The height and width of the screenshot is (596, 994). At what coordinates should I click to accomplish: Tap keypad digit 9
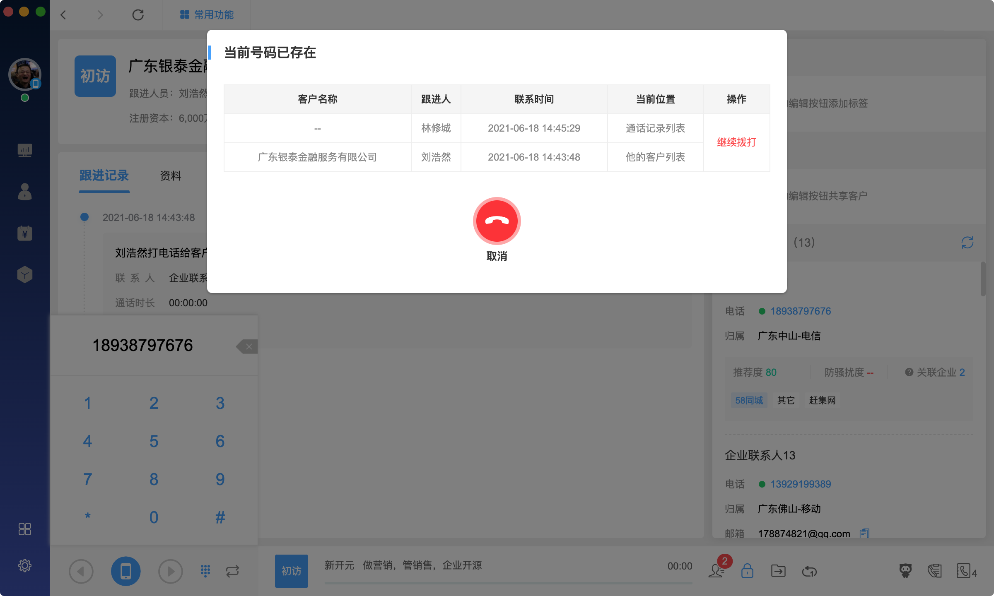(220, 479)
